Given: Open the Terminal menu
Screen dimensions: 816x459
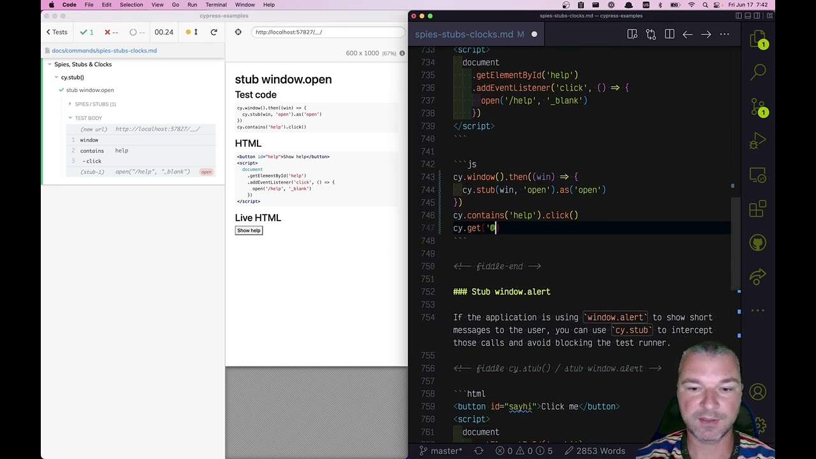Looking at the screenshot, I should [216, 5].
